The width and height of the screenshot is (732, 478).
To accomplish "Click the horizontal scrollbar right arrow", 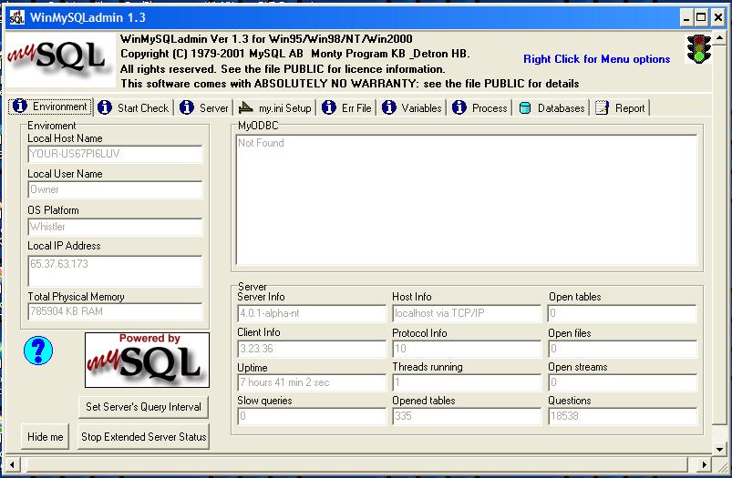I will [x=705, y=464].
